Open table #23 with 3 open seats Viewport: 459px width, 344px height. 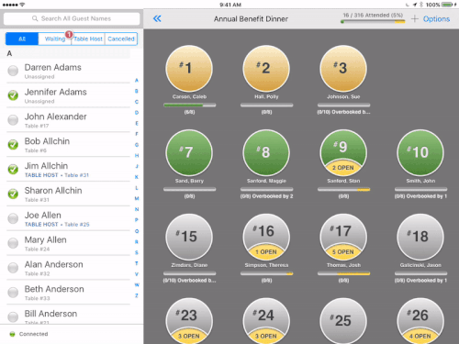tap(189, 321)
